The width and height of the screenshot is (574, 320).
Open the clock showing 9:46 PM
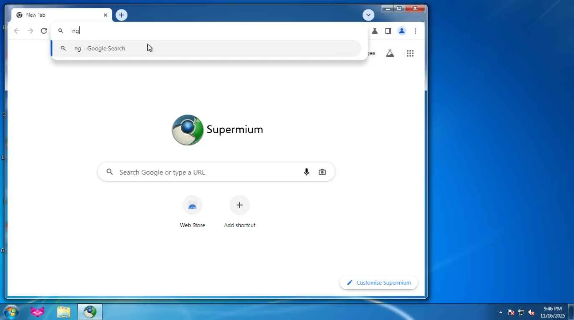coord(553,312)
